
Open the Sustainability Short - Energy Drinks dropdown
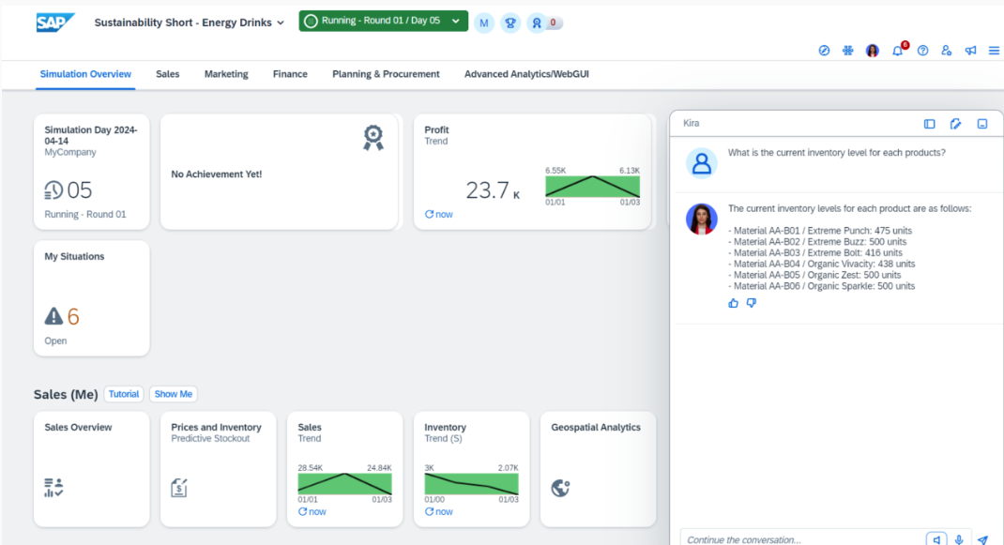[190, 23]
